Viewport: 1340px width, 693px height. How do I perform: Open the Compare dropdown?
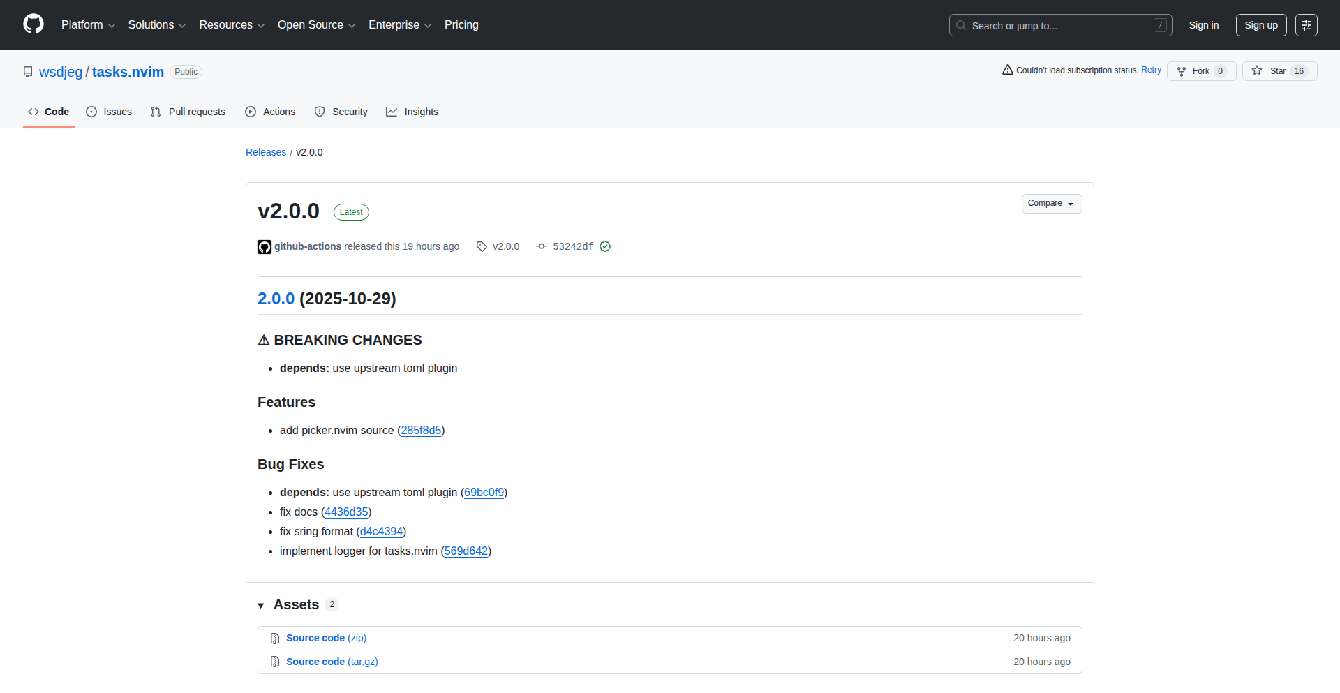[1051, 203]
